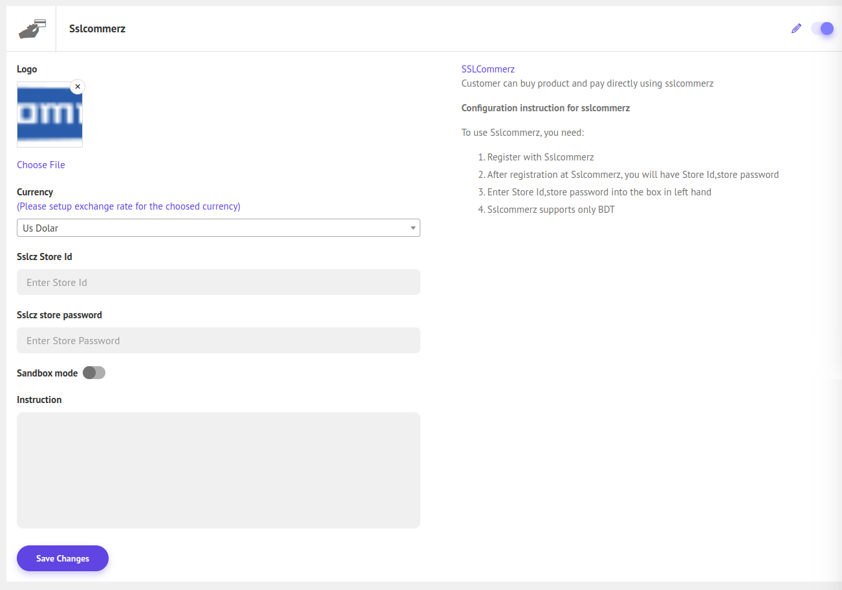Click the payment card hand icon
Screen dimensions: 842x590
[x=32, y=29]
